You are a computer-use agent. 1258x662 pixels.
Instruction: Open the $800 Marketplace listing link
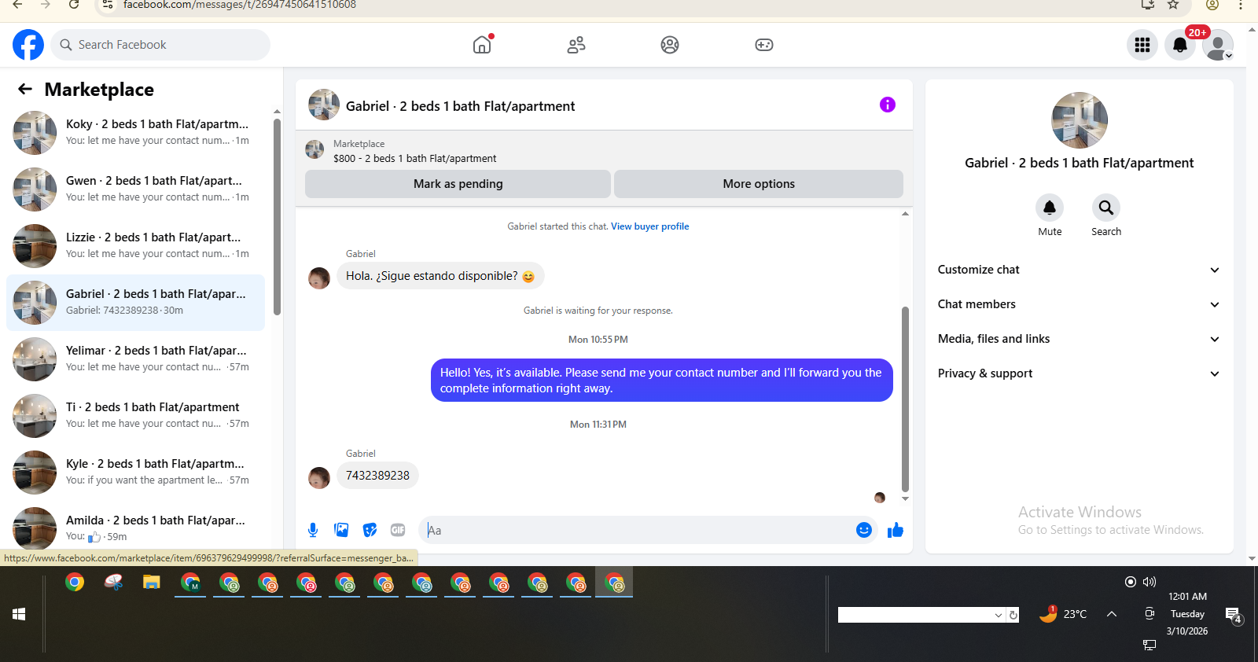pyautogui.click(x=414, y=158)
